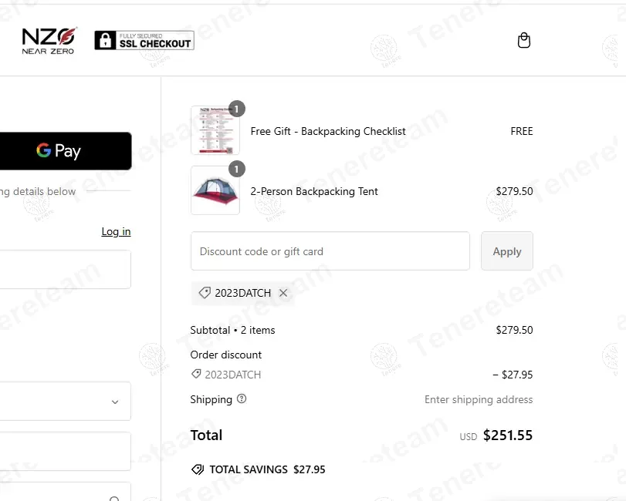Open the shopping bag cart icon
626x501 pixels.
(x=524, y=40)
